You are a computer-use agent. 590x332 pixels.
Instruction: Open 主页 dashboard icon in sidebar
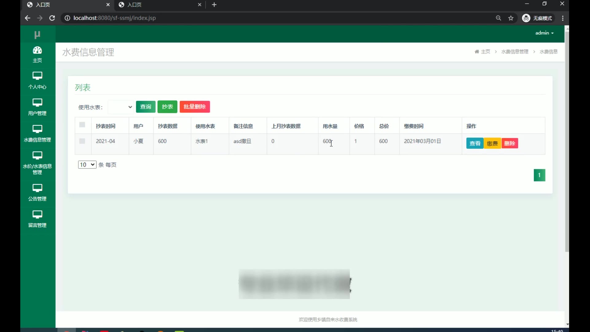pos(37,50)
